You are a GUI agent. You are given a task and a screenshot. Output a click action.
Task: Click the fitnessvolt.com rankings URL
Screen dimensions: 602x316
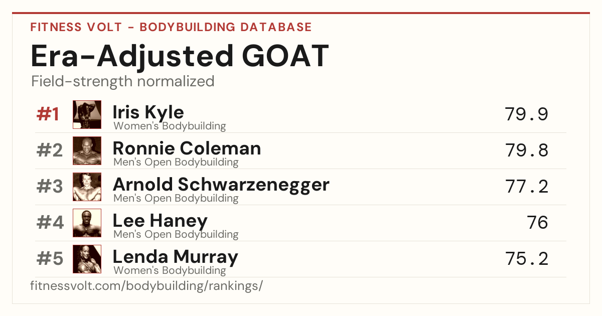pos(147,286)
